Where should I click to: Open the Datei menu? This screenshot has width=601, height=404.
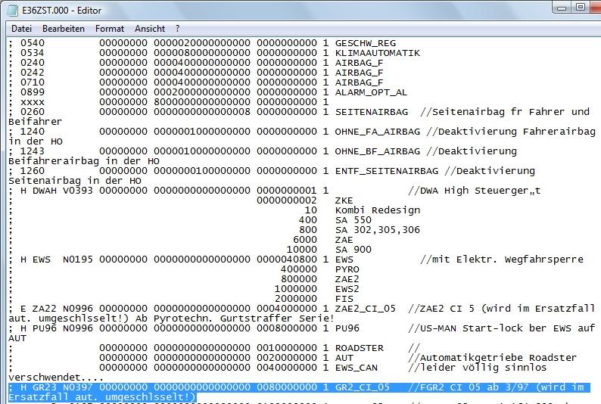(x=21, y=28)
